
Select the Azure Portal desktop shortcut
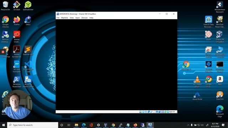coord(197,96)
